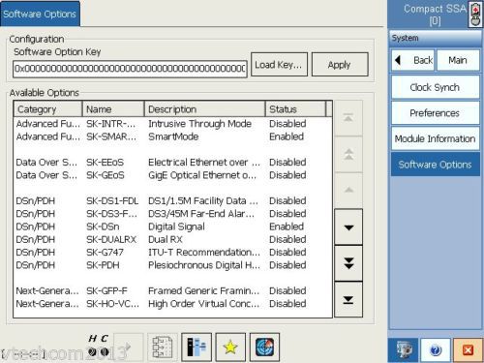484x363 pixels.
Task: Open Clock Synch settings
Action: (436, 87)
